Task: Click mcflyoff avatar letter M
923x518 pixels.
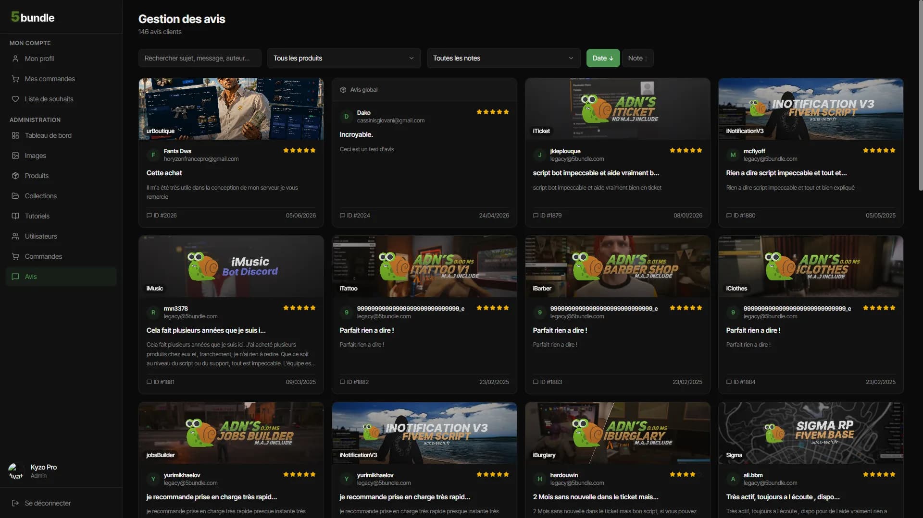Action: click(733, 155)
